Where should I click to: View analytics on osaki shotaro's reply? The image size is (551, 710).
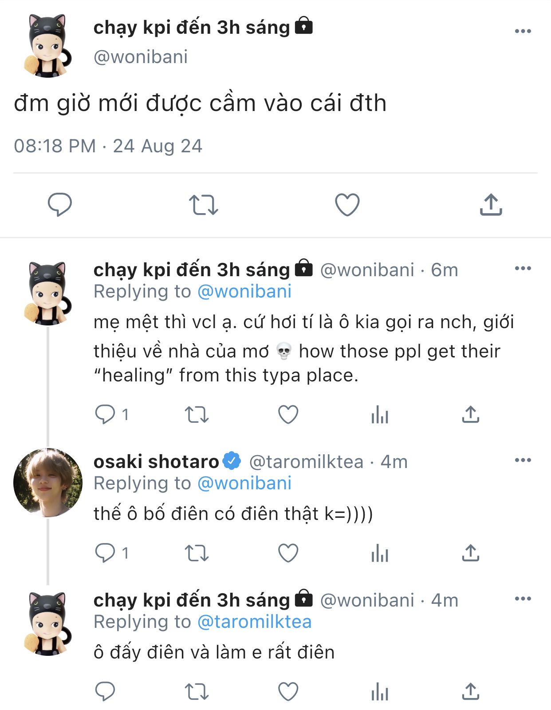(x=379, y=553)
